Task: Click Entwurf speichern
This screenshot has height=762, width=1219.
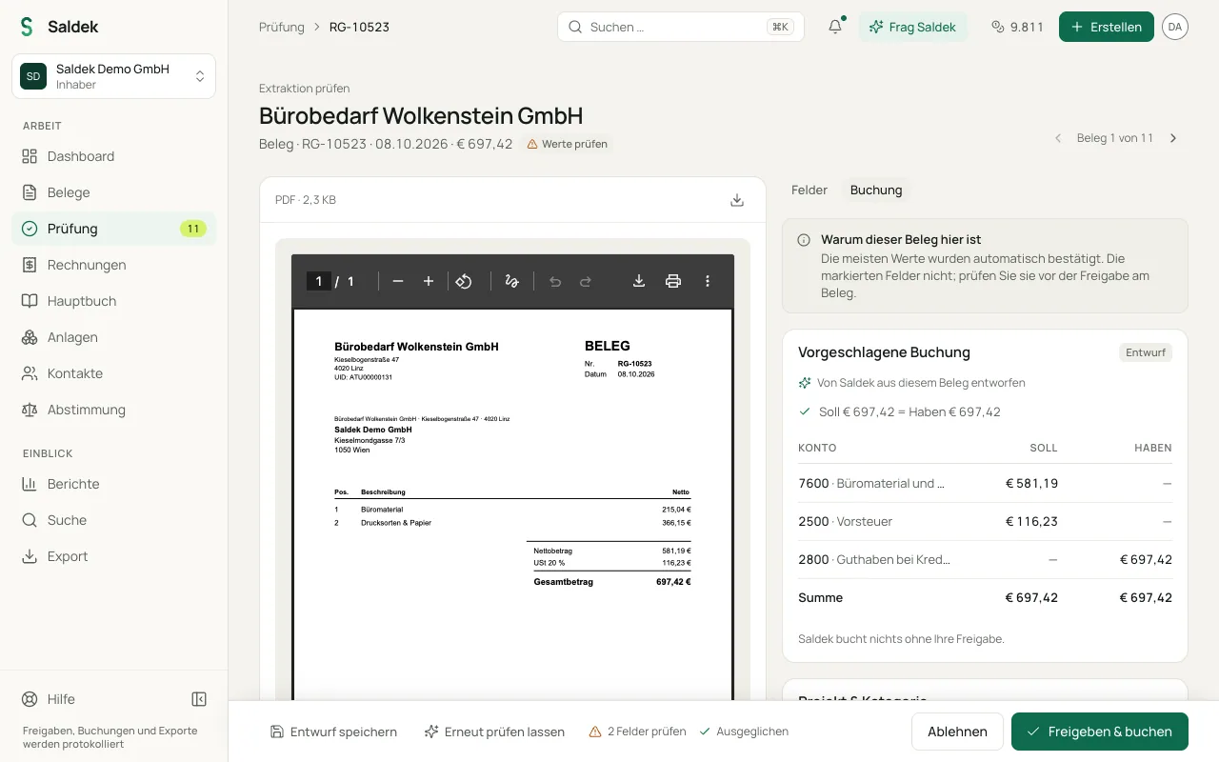Action: tap(333, 732)
